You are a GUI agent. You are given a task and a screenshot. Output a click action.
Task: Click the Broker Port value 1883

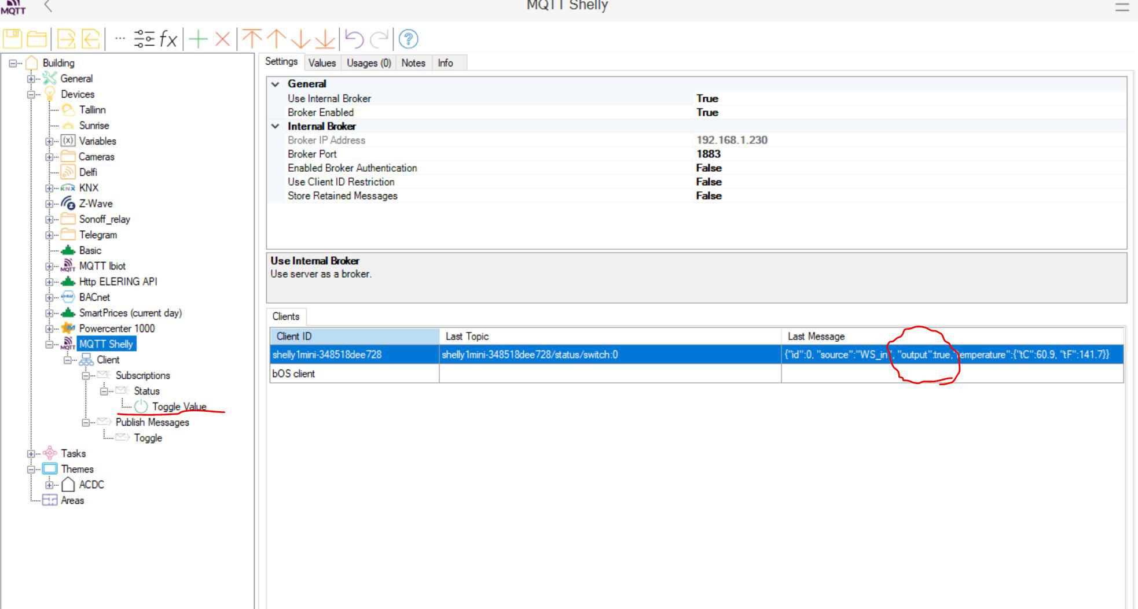[x=708, y=154]
